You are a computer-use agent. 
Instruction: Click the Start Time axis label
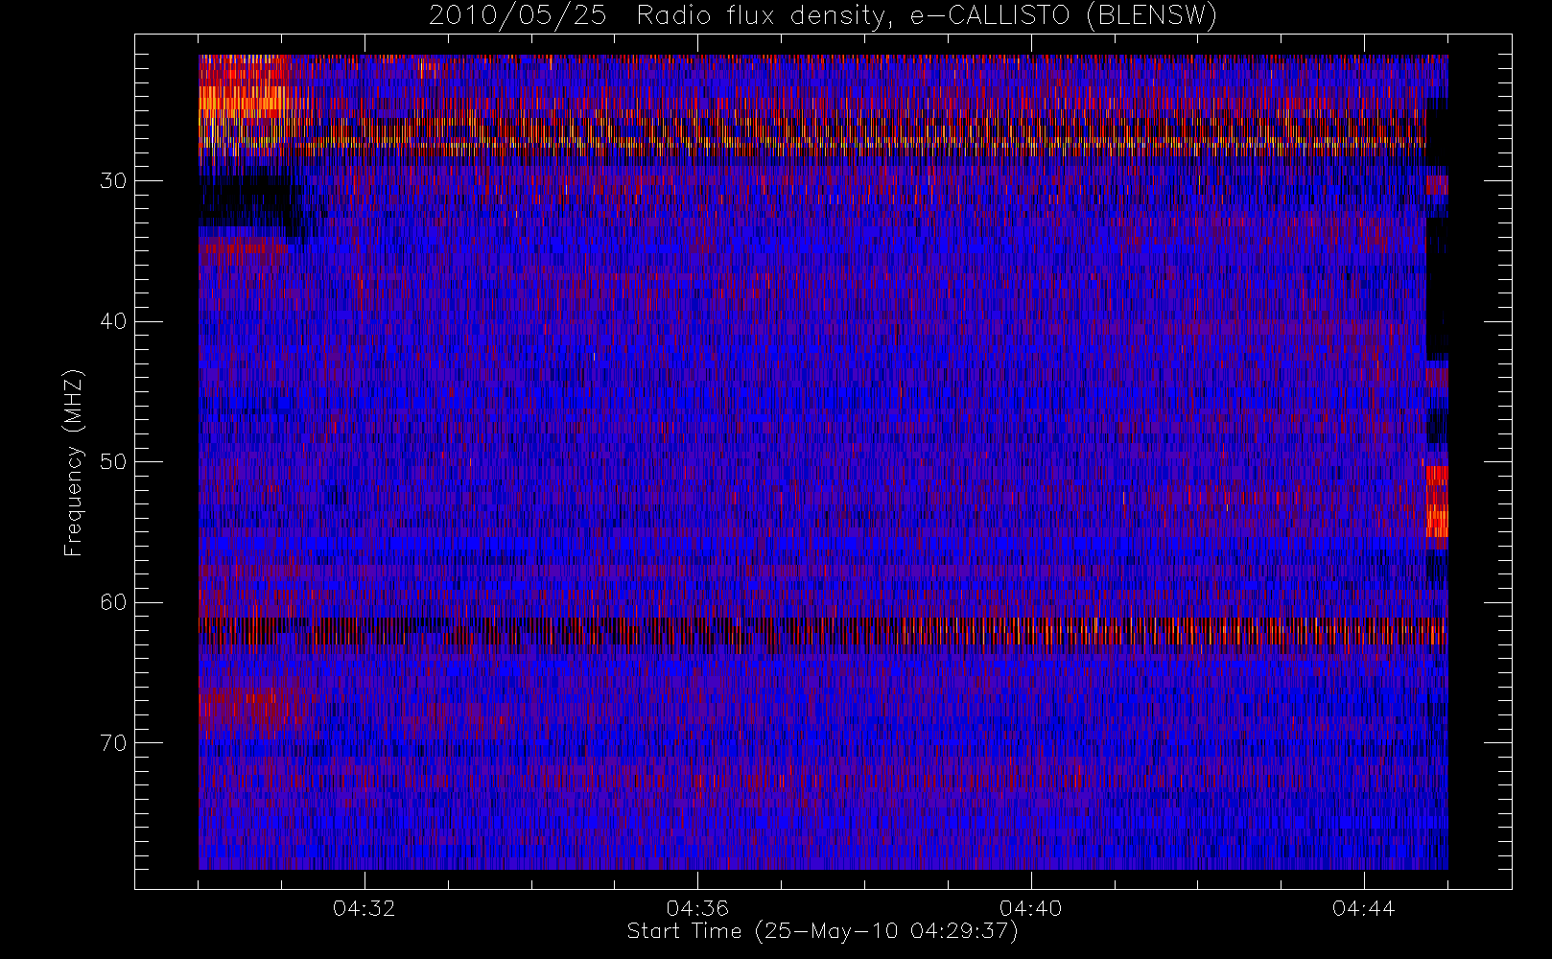822,931
